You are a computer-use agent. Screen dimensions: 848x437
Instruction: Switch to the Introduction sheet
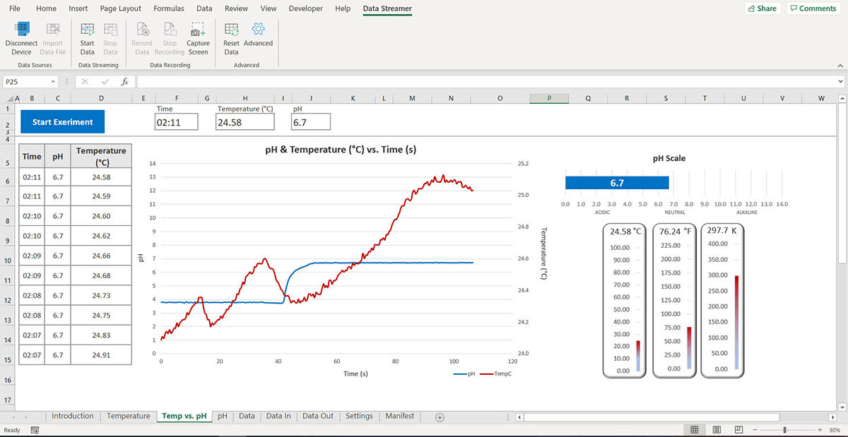click(x=72, y=417)
